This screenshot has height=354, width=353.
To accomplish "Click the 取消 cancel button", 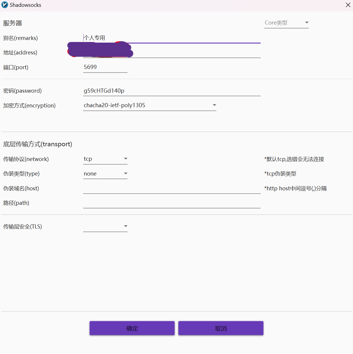I will click(x=221, y=328).
